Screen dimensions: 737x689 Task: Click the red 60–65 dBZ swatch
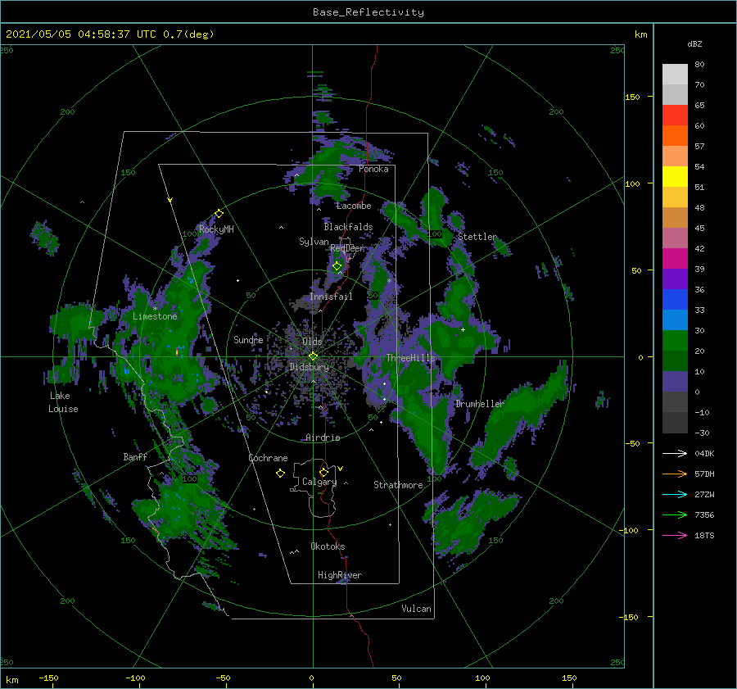pos(675,116)
